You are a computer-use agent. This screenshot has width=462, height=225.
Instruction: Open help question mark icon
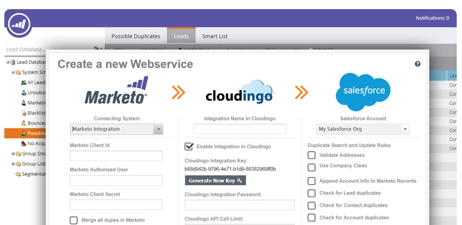pyautogui.click(x=417, y=64)
